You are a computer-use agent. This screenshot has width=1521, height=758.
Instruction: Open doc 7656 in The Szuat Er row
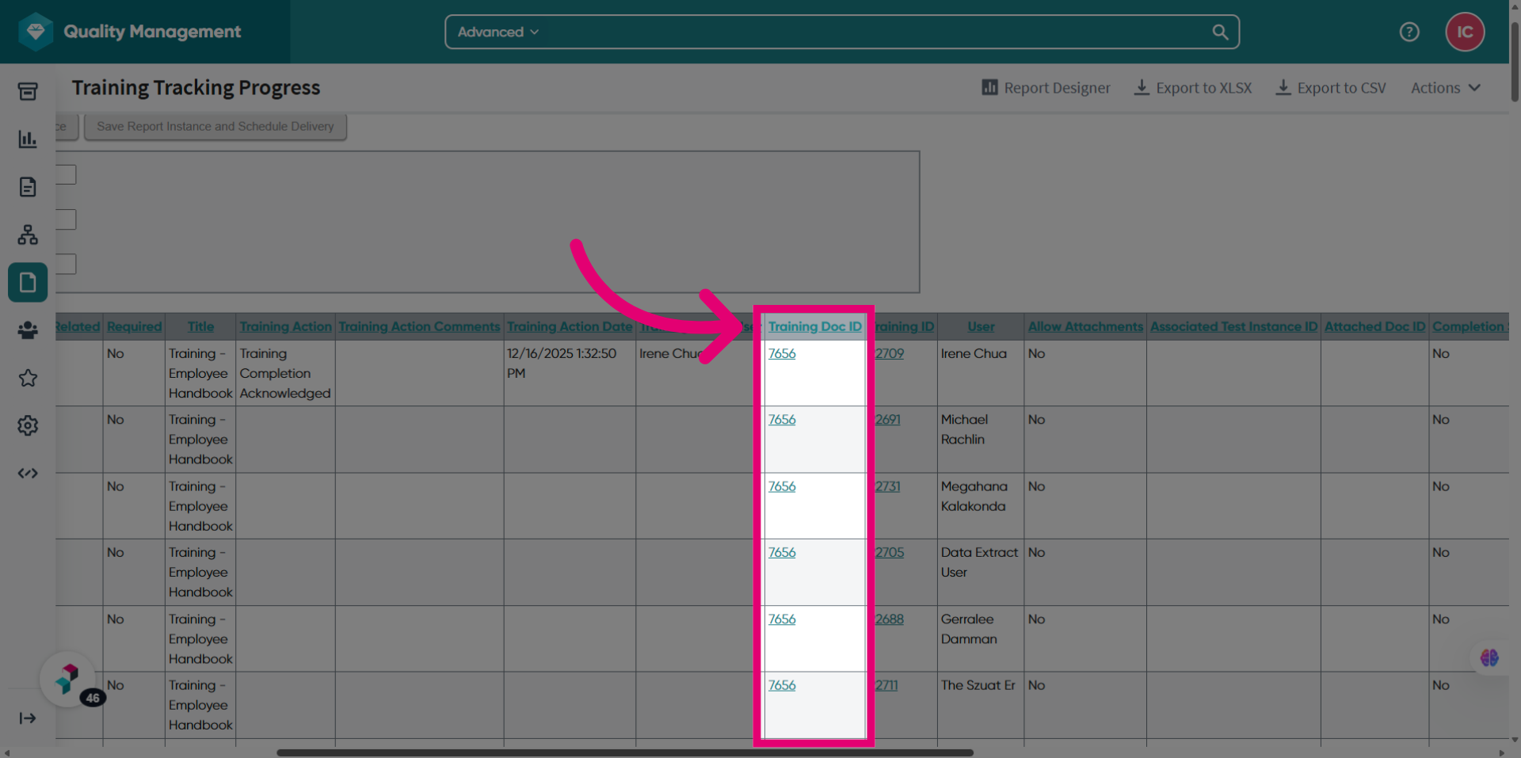782,685
